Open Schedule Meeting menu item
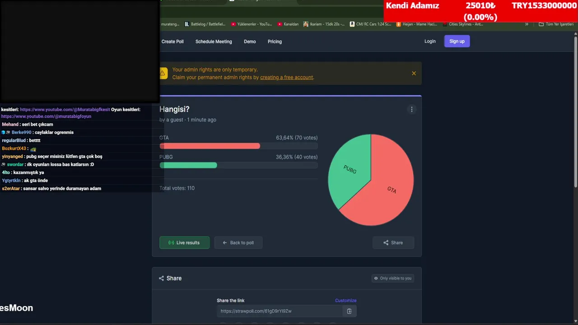The height and width of the screenshot is (325, 578). [x=214, y=42]
